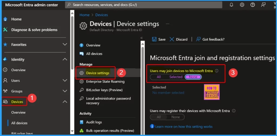Click the Home house icon in sidebar
The height and width of the screenshot is (136, 277).
(x=5, y=19)
